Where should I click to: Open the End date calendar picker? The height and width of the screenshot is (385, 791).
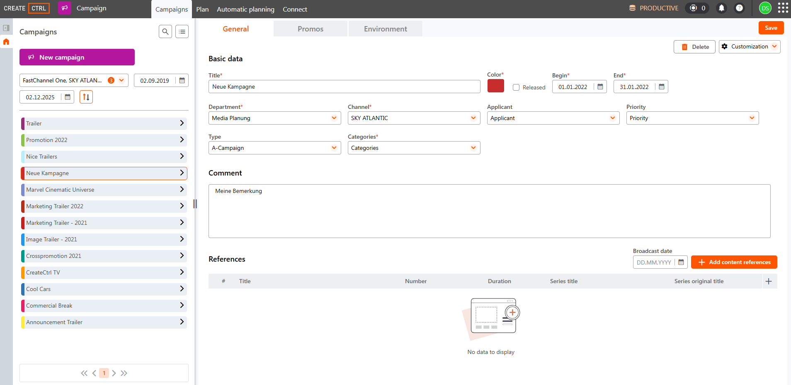point(662,87)
